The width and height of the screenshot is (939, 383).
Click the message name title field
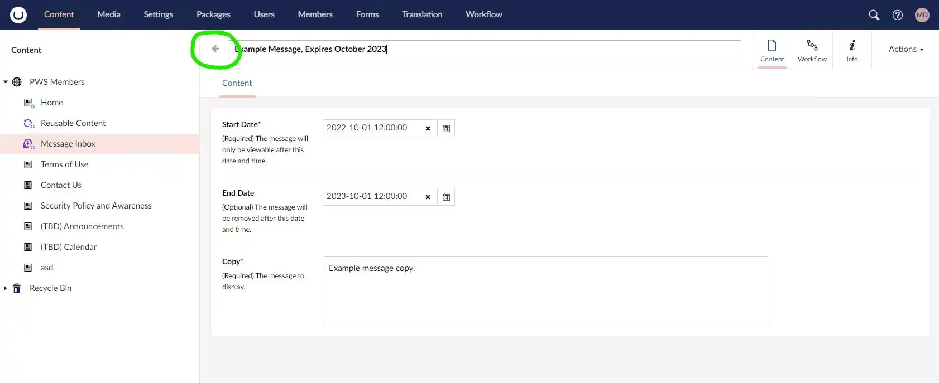pos(484,49)
